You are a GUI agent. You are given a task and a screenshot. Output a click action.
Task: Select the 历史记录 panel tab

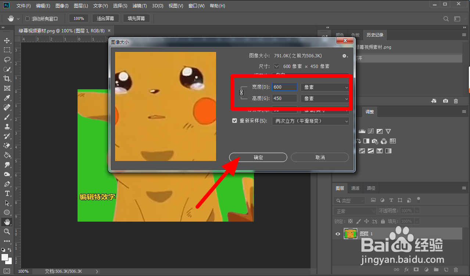375,35
